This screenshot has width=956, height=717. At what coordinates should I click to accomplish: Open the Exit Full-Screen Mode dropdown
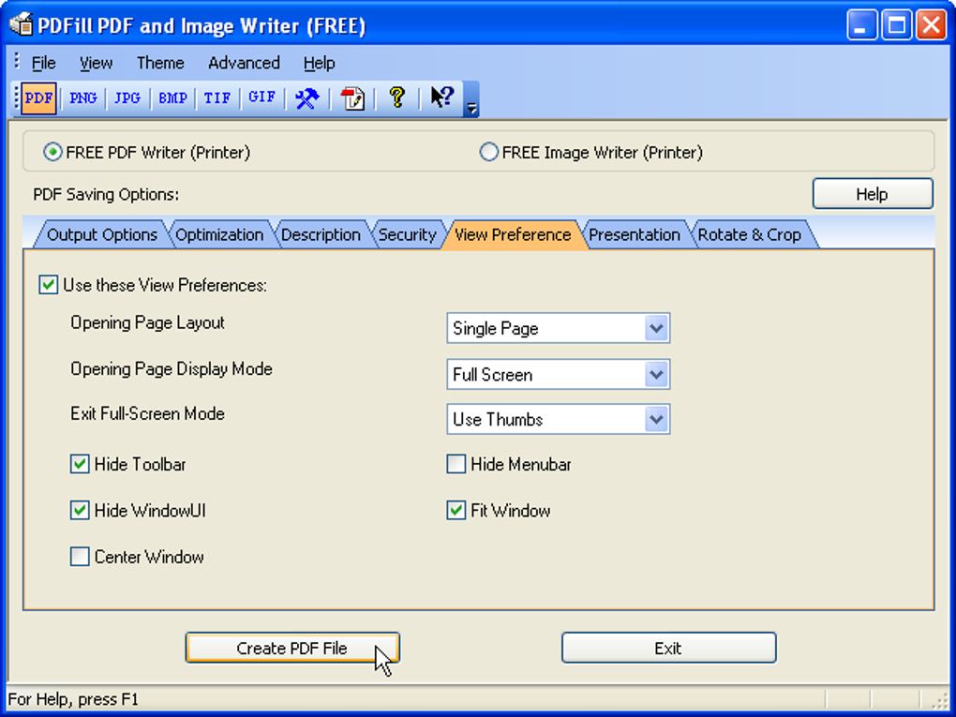(x=559, y=420)
